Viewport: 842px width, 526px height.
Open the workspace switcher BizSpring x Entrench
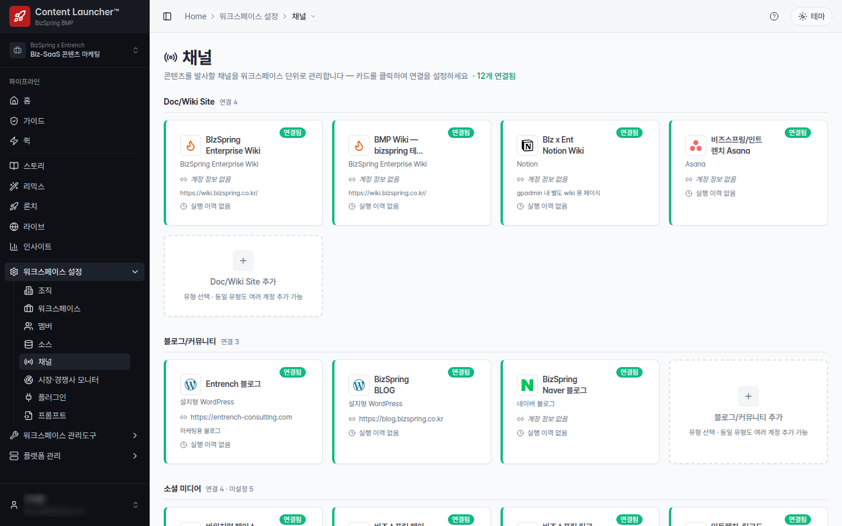[x=75, y=50]
